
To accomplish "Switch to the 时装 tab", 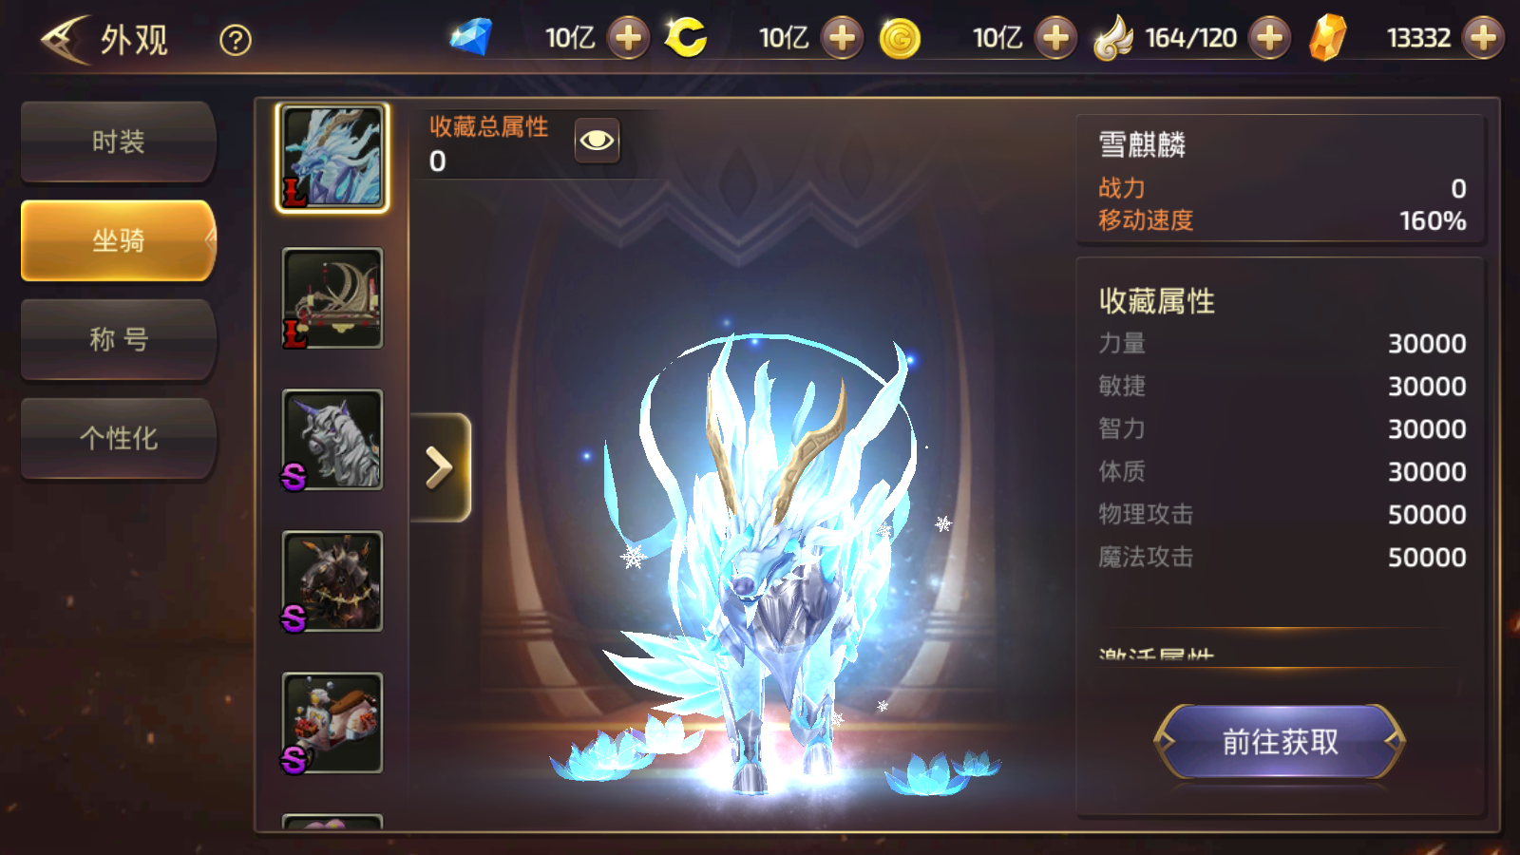I will 119,142.
